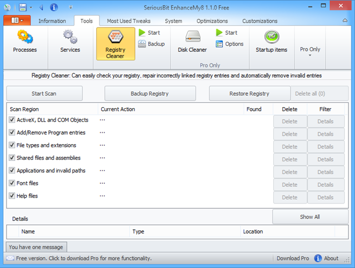Toggle File types and extensions checkbox
Image resolution: width=355 pixels, height=268 pixels.
[x=12, y=145]
